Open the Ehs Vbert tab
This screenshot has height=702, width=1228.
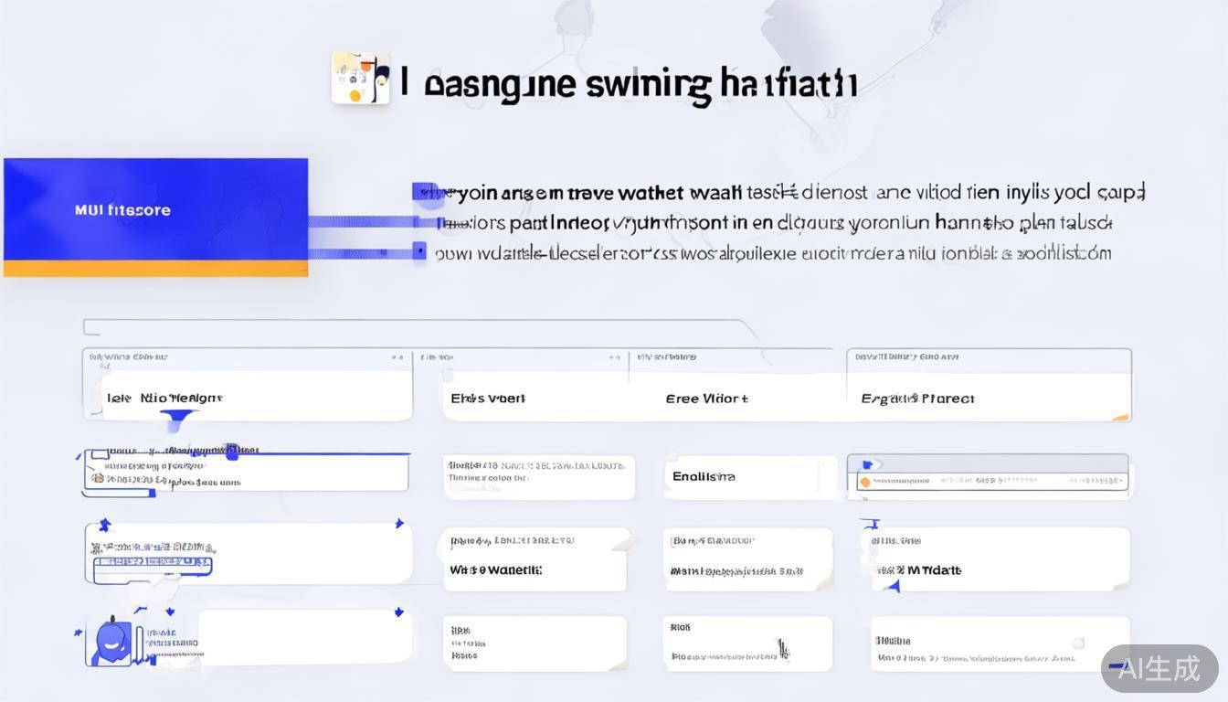488,399
